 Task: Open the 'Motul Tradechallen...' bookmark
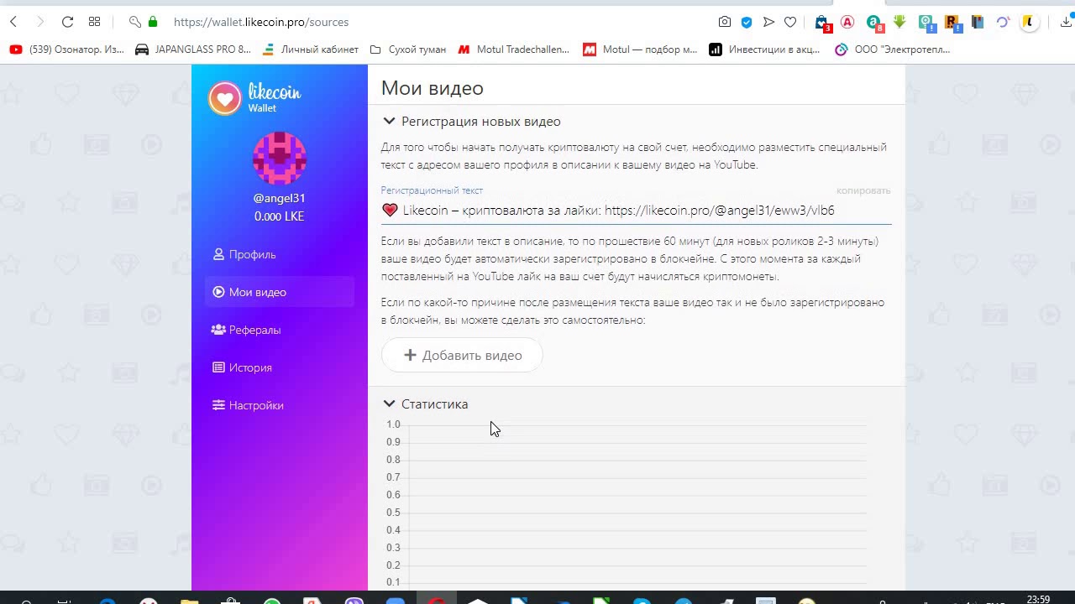513,49
